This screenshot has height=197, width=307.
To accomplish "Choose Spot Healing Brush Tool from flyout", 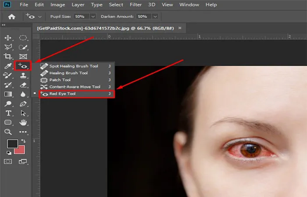I will 74,66.
